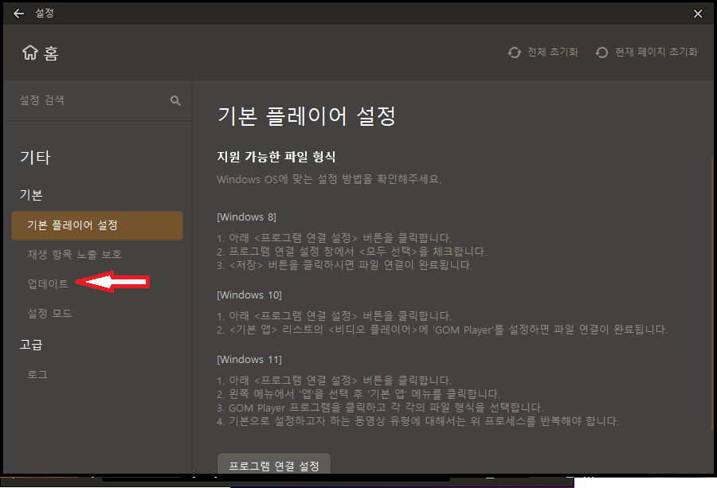Screen dimensions: 717x488
Task: Select 기본 플레이어 설정 menu item
Action: tap(97, 225)
